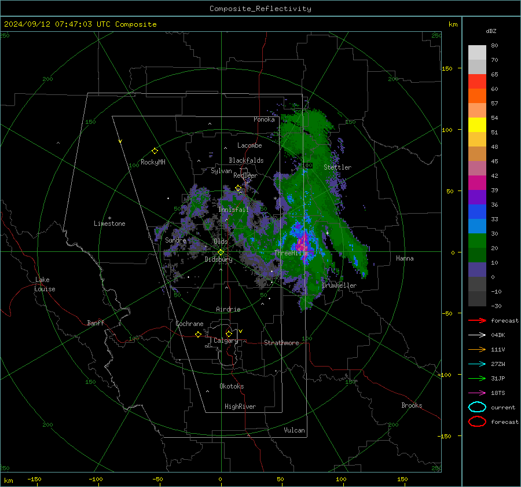Click the Lake Louise label
This screenshot has width=521, height=487.
[x=45, y=284]
